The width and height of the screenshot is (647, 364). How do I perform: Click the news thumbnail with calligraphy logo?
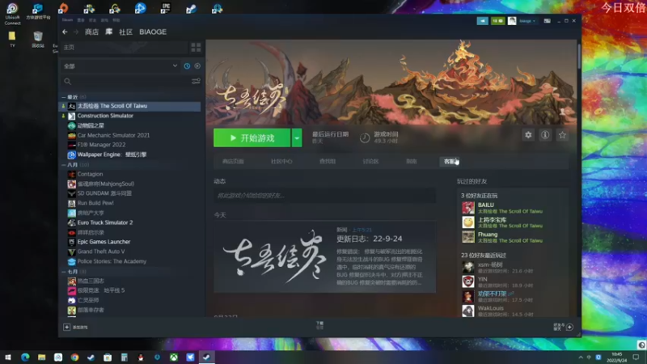point(274,257)
